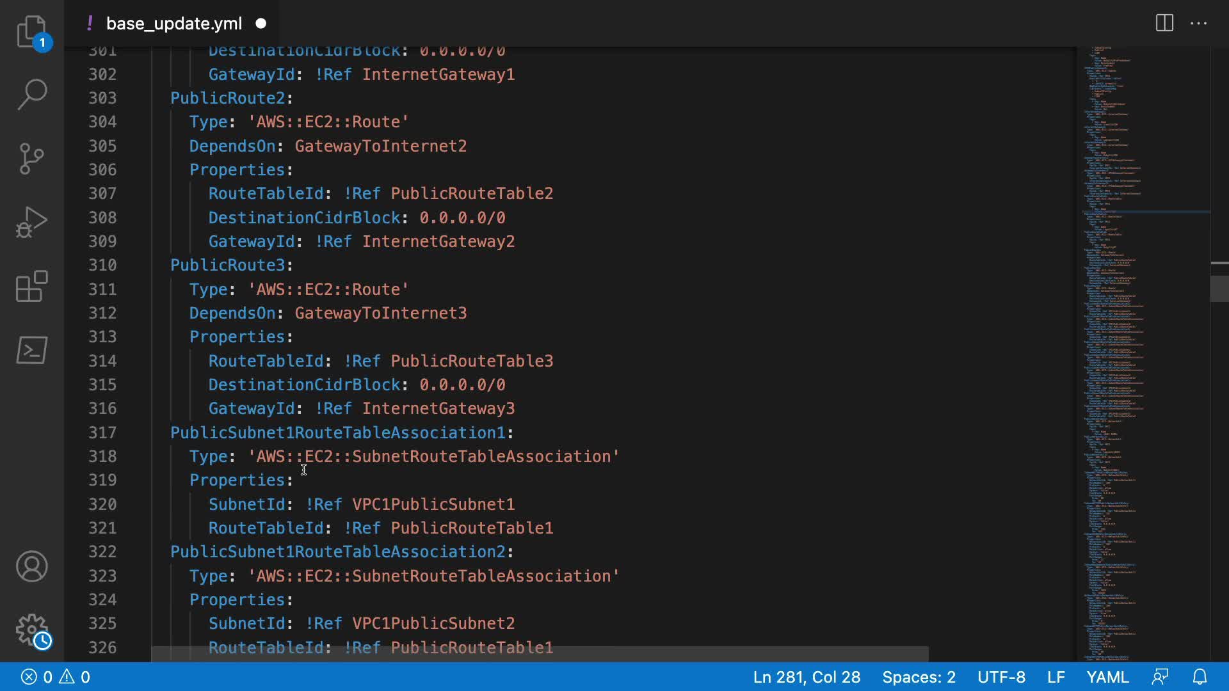The width and height of the screenshot is (1229, 691).
Task: Open the Explorer view icon
Action: tap(31, 31)
